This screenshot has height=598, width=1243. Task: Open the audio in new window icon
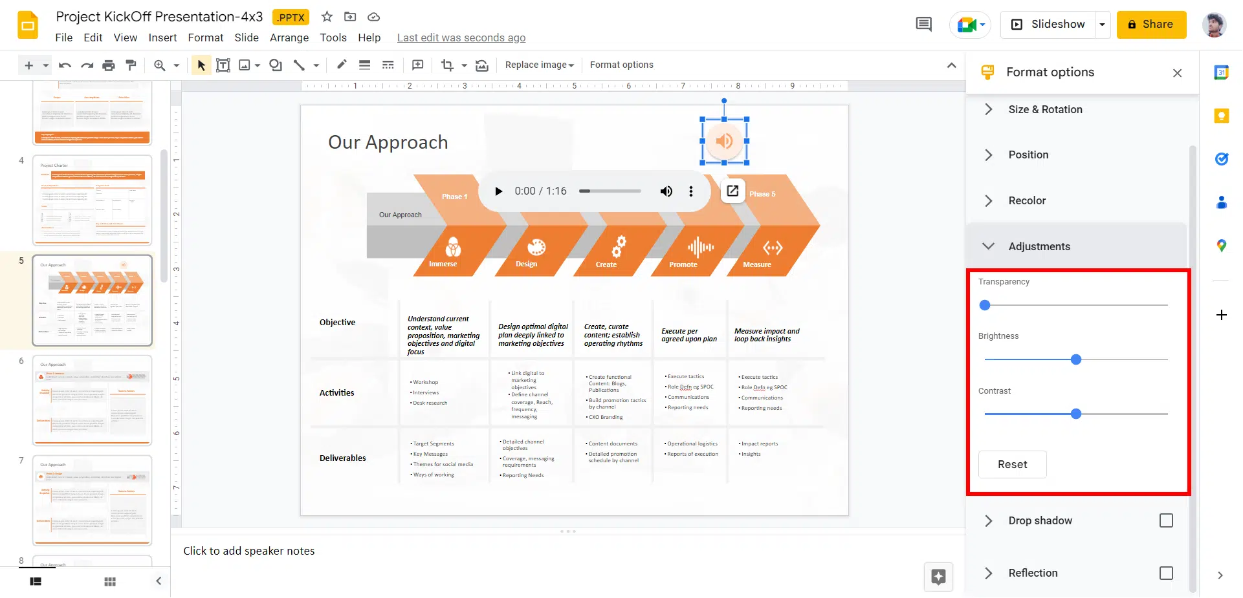pos(732,191)
